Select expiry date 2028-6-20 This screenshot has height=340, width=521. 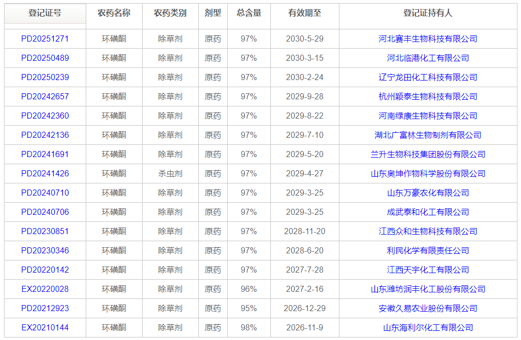click(305, 251)
